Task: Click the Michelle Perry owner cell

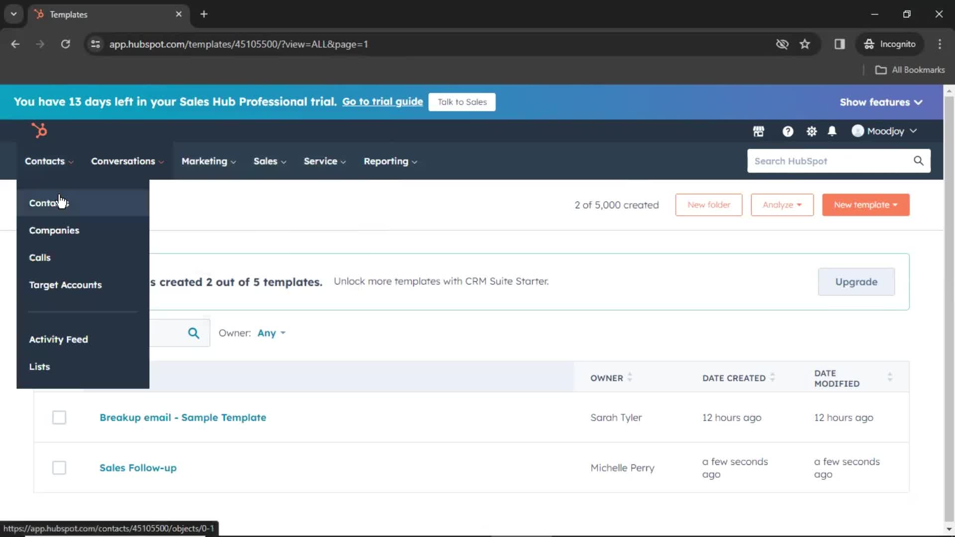Action: coord(622,468)
